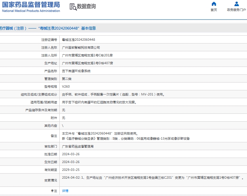Click 无 value in 产品储存条件及有效期 row
The width and height of the screenshot is (247, 196).
[x=63, y=110]
